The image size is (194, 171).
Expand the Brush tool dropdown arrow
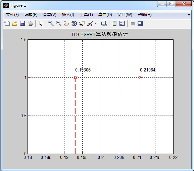[96, 23]
